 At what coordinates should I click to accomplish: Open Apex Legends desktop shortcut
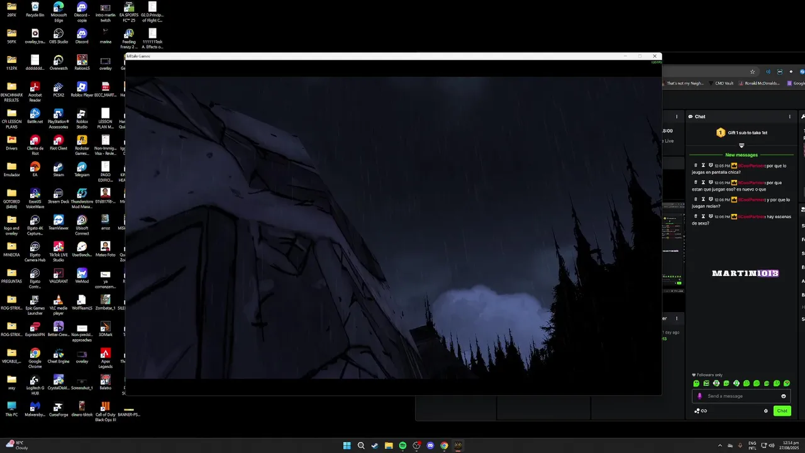click(x=105, y=357)
